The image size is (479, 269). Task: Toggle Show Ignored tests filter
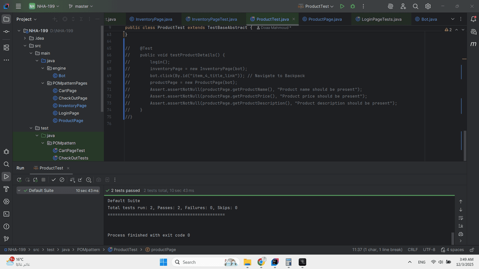coord(62,180)
